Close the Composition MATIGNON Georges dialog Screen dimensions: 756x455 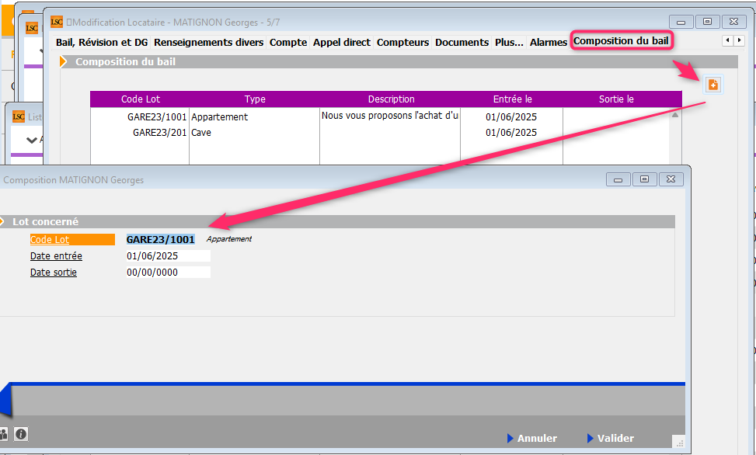point(671,179)
